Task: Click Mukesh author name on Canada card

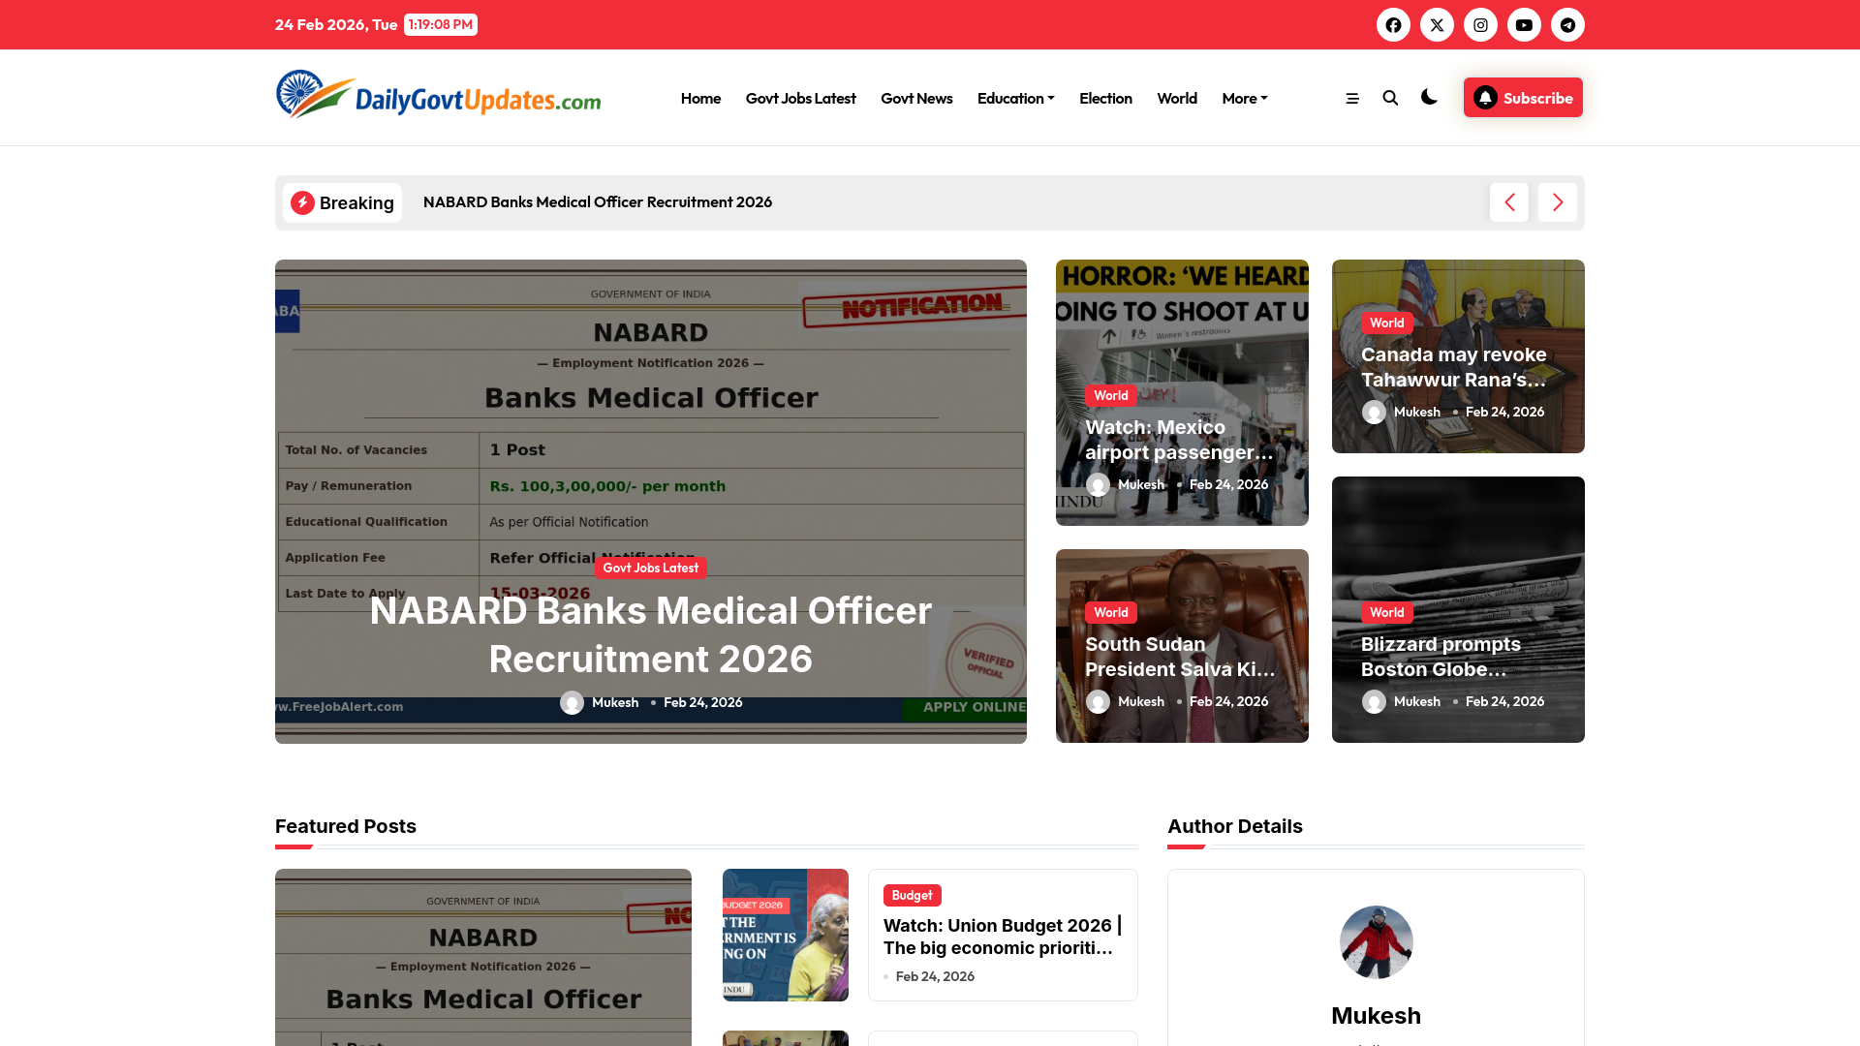Action: click(1416, 412)
